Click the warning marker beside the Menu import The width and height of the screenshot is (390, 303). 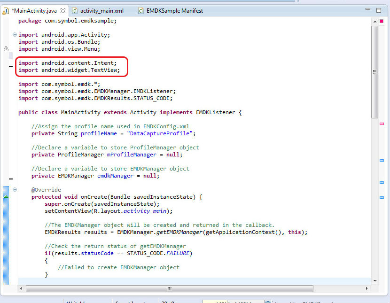6,49
